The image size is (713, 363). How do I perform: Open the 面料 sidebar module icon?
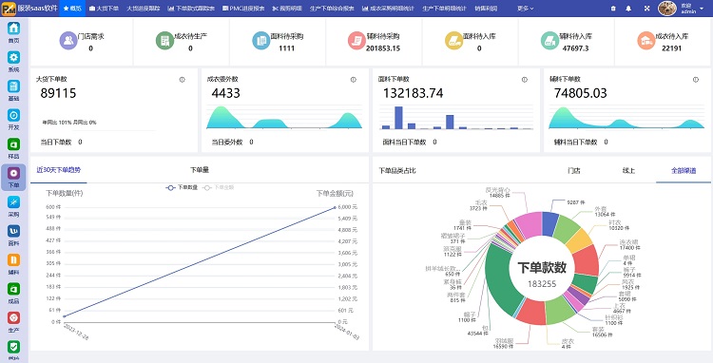coord(13,231)
